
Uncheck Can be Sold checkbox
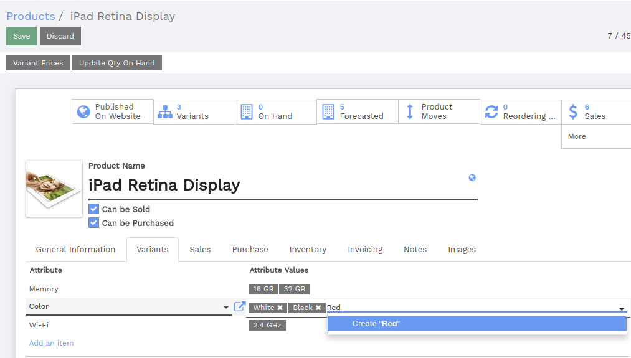tap(94, 209)
